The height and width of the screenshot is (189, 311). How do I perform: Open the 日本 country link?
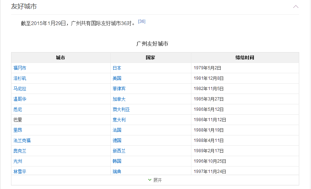tap(117, 68)
